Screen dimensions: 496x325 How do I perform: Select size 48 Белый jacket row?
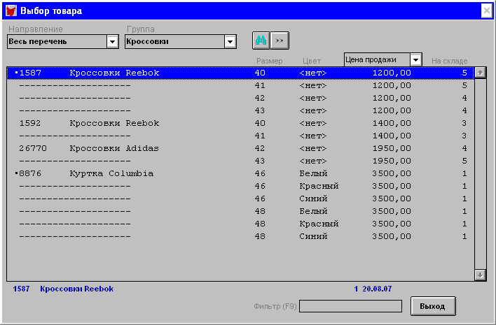click(240, 211)
